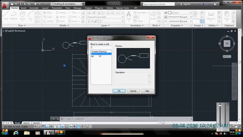This screenshot has height=137, width=243.
Task: Switch to the View ribbon tab
Action: point(68,8)
